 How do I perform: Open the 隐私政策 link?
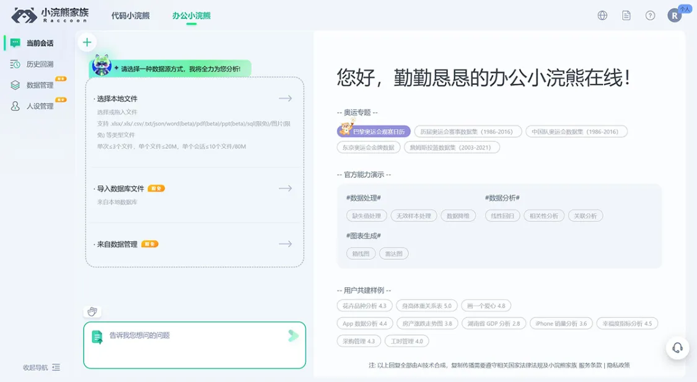[618, 365]
